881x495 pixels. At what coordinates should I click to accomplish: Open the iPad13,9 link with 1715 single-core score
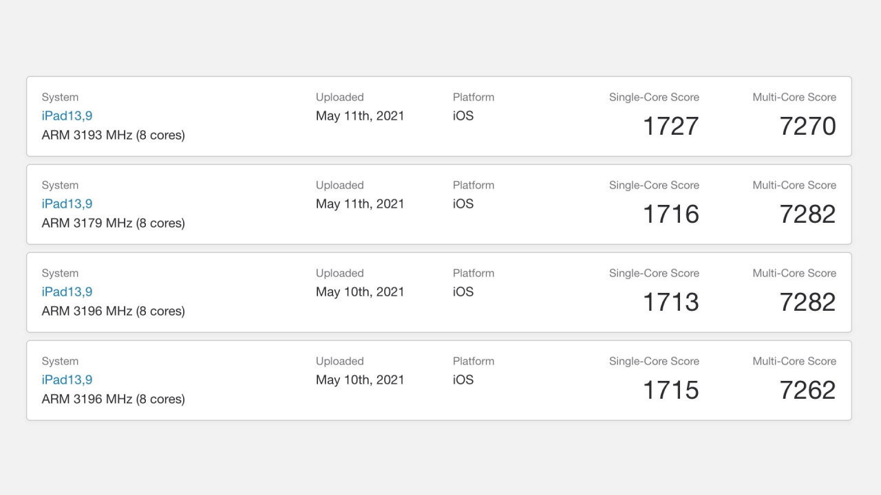coord(67,380)
